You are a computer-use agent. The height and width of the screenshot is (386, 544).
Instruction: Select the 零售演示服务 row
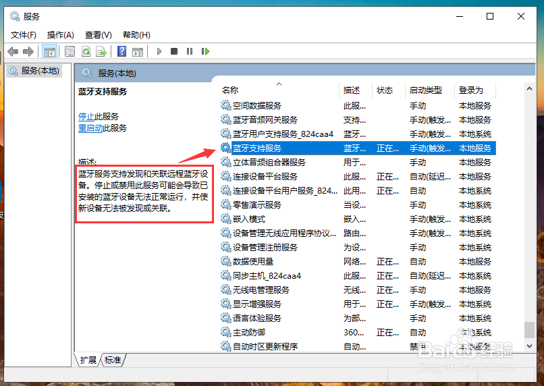pos(358,205)
